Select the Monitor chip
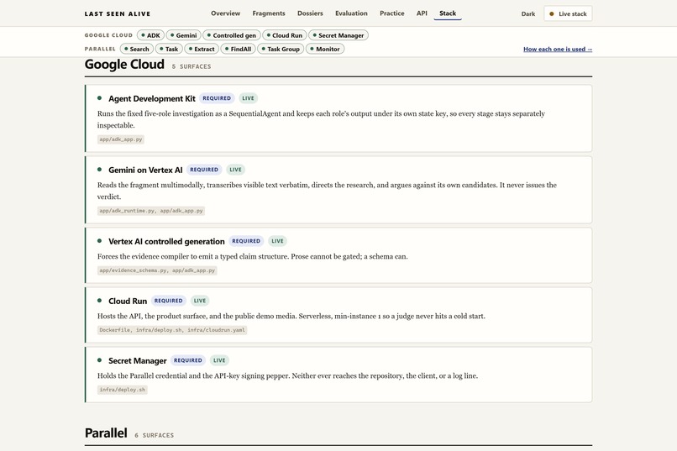Screen dimensions: 677x451 pyautogui.click(x=325, y=49)
